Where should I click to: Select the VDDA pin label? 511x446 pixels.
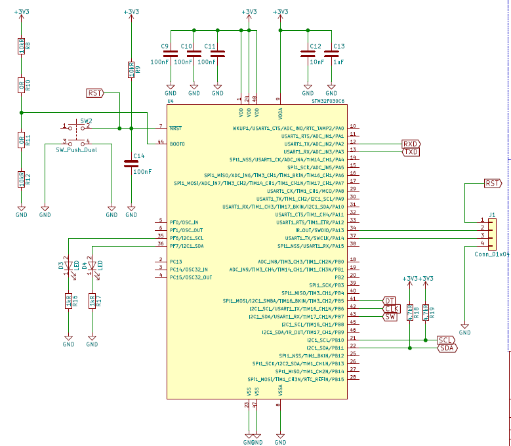coord(280,113)
